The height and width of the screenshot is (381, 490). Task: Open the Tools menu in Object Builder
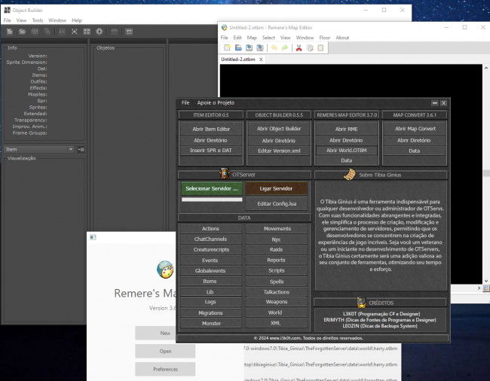[38, 20]
